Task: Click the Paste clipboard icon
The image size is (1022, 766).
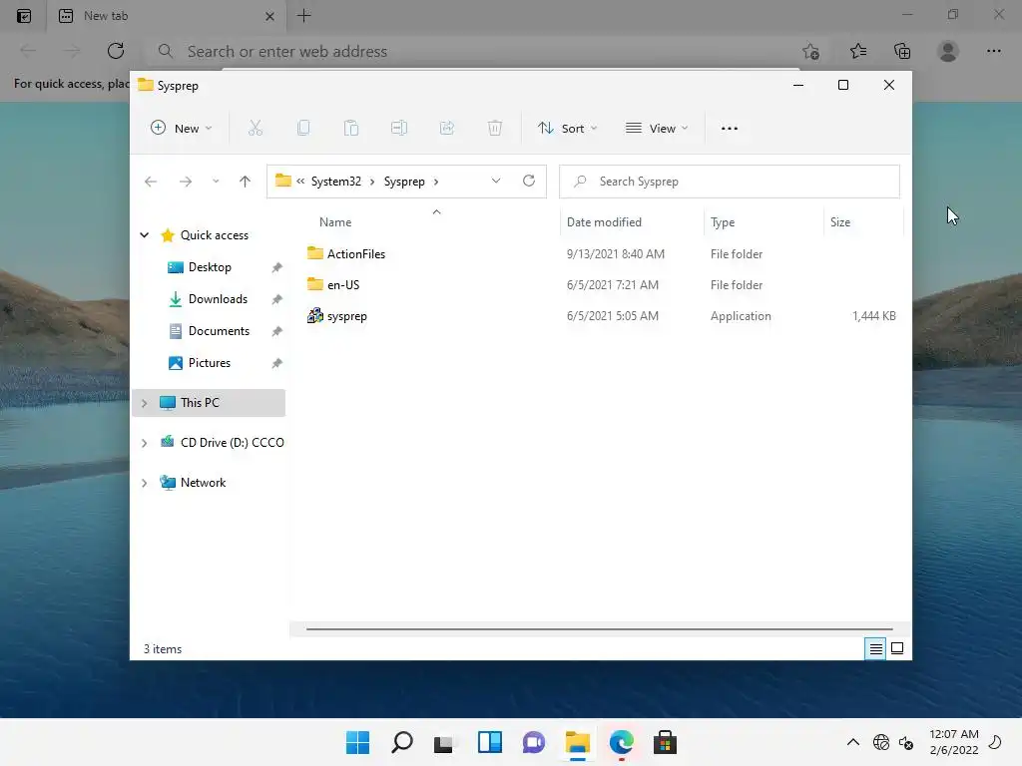Action: 351,129
